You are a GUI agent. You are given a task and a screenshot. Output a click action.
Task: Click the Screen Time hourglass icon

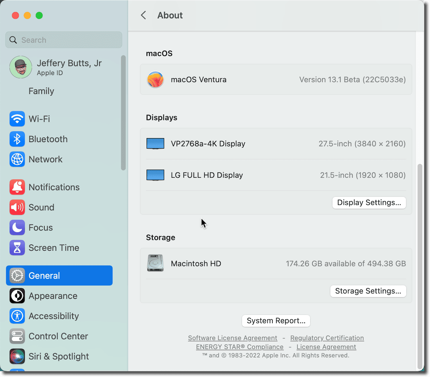[17, 248]
